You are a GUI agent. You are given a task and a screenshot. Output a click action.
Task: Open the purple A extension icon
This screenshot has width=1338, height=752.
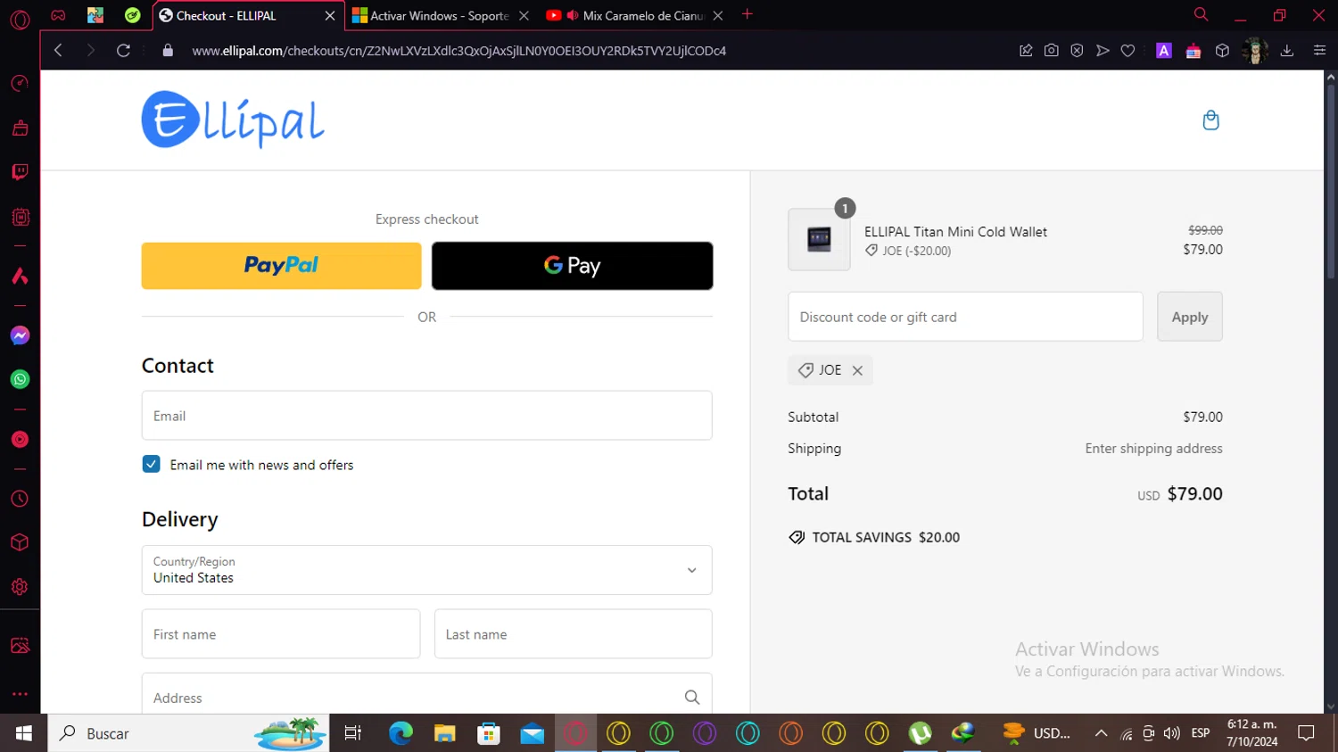(x=1164, y=51)
